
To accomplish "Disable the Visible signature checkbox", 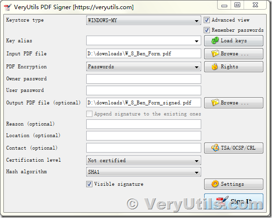I will (89, 184).
